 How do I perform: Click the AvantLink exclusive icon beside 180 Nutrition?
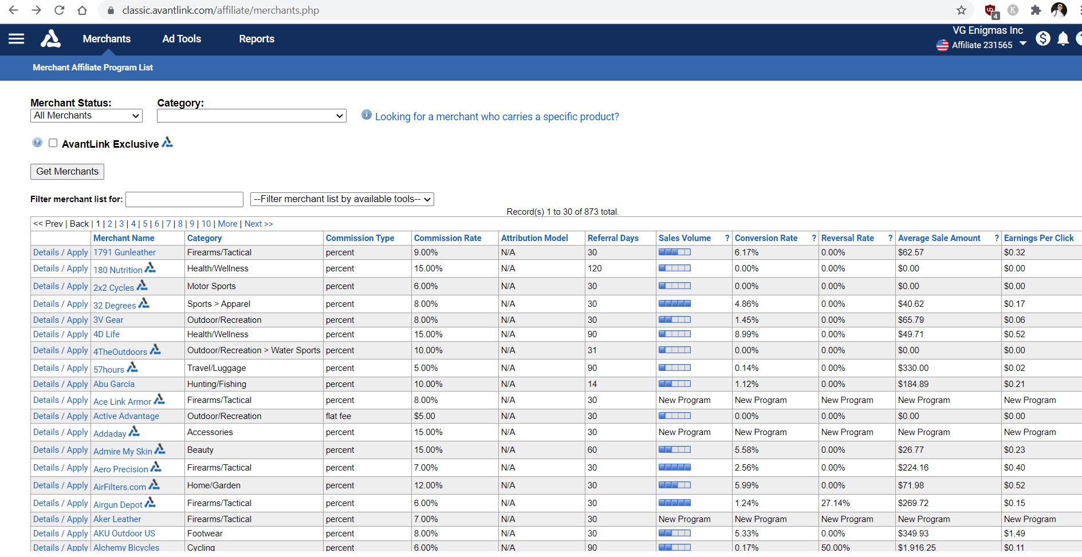(x=150, y=267)
